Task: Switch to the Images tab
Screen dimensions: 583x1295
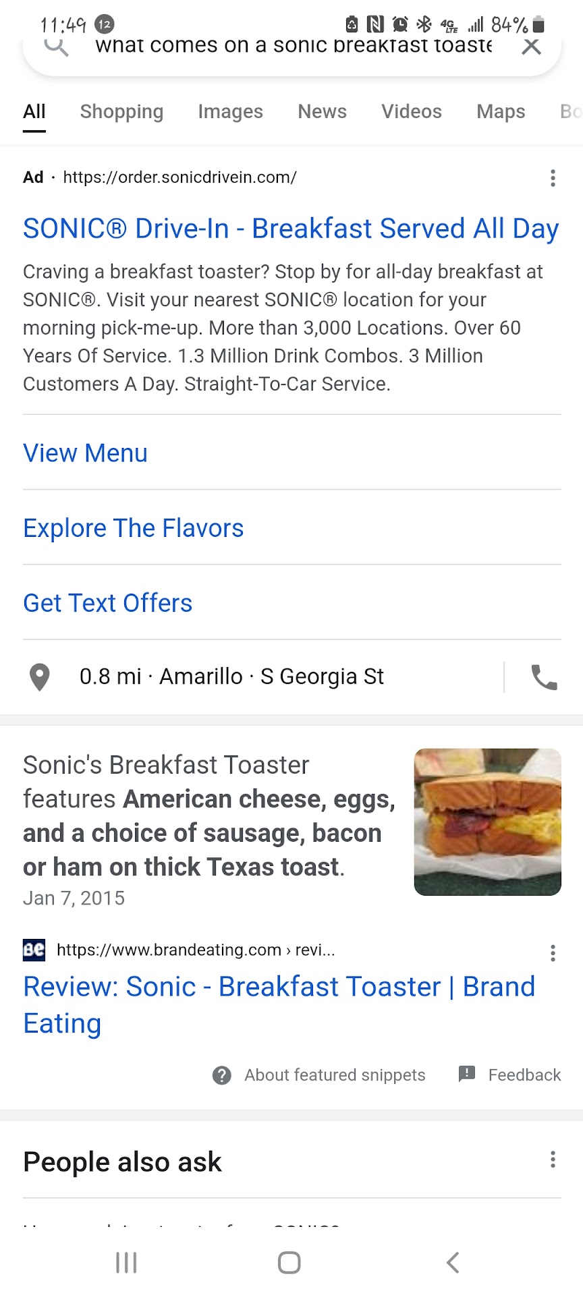Action: click(230, 111)
